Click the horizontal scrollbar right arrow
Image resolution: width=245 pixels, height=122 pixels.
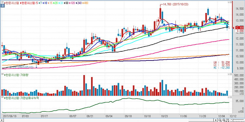[x=216, y=120]
